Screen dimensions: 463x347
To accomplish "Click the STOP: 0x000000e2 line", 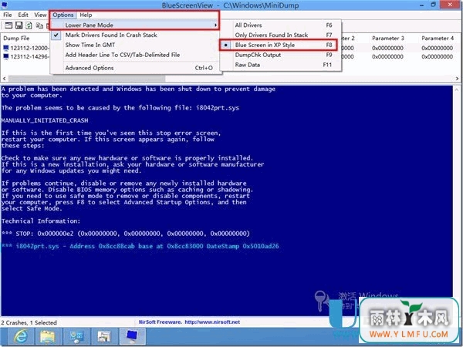I will click(x=126, y=234).
